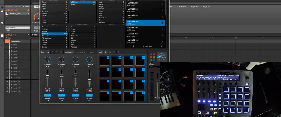Switch to the GROUP tab
281x117 pixels.
click(17, 7)
